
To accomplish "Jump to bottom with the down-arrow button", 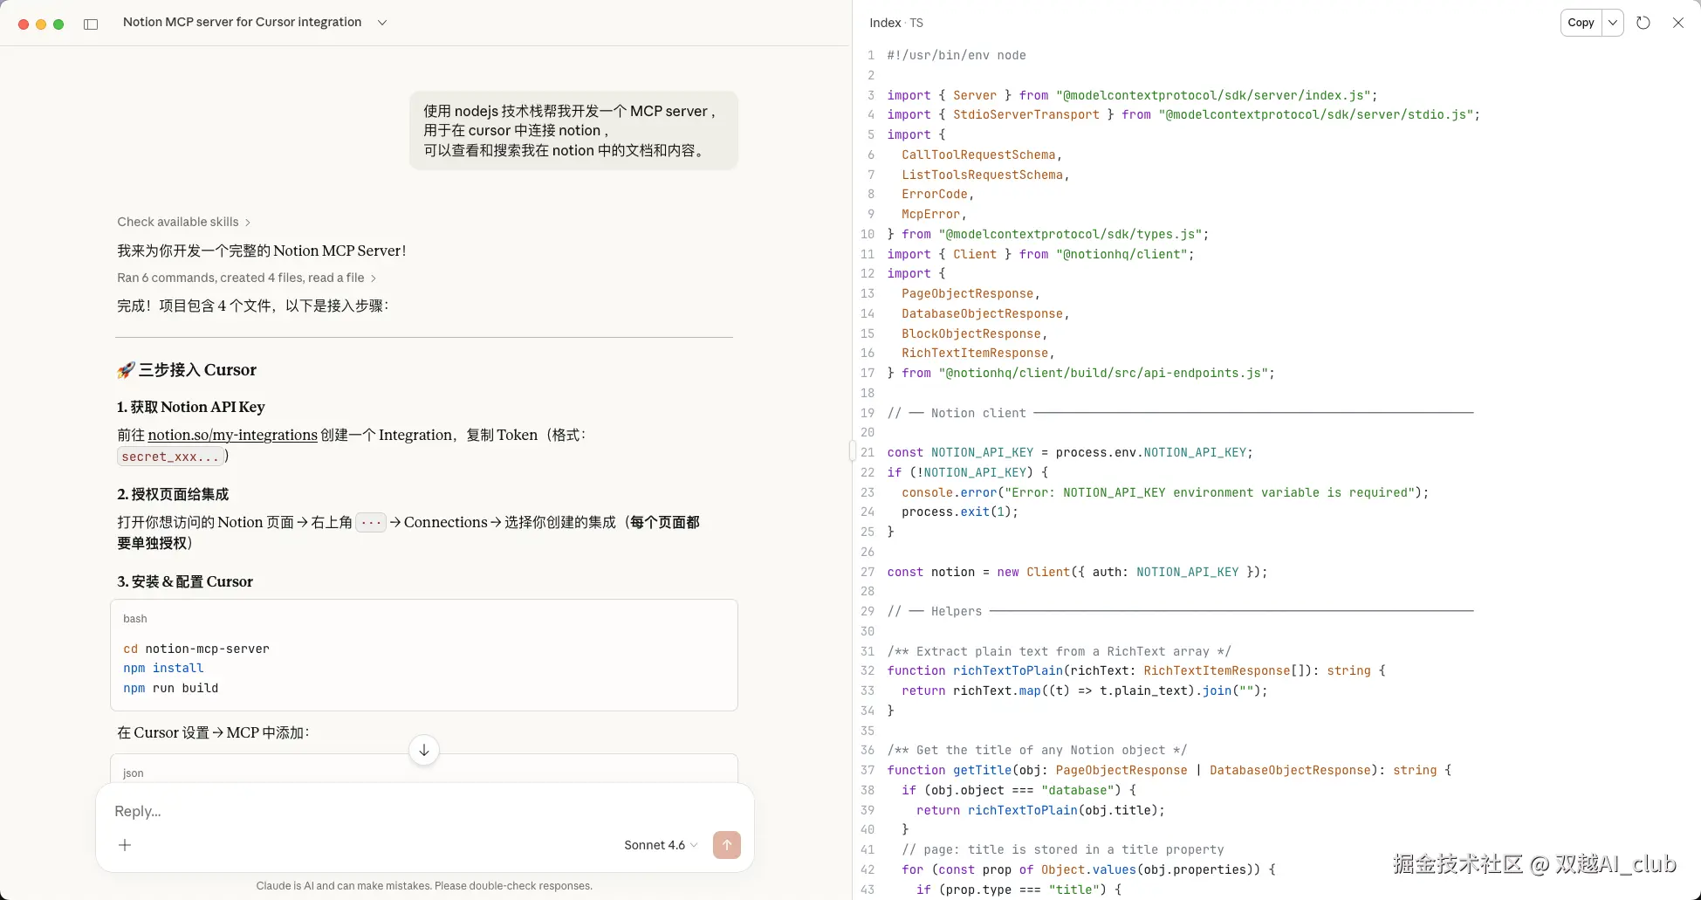I will tap(423, 750).
